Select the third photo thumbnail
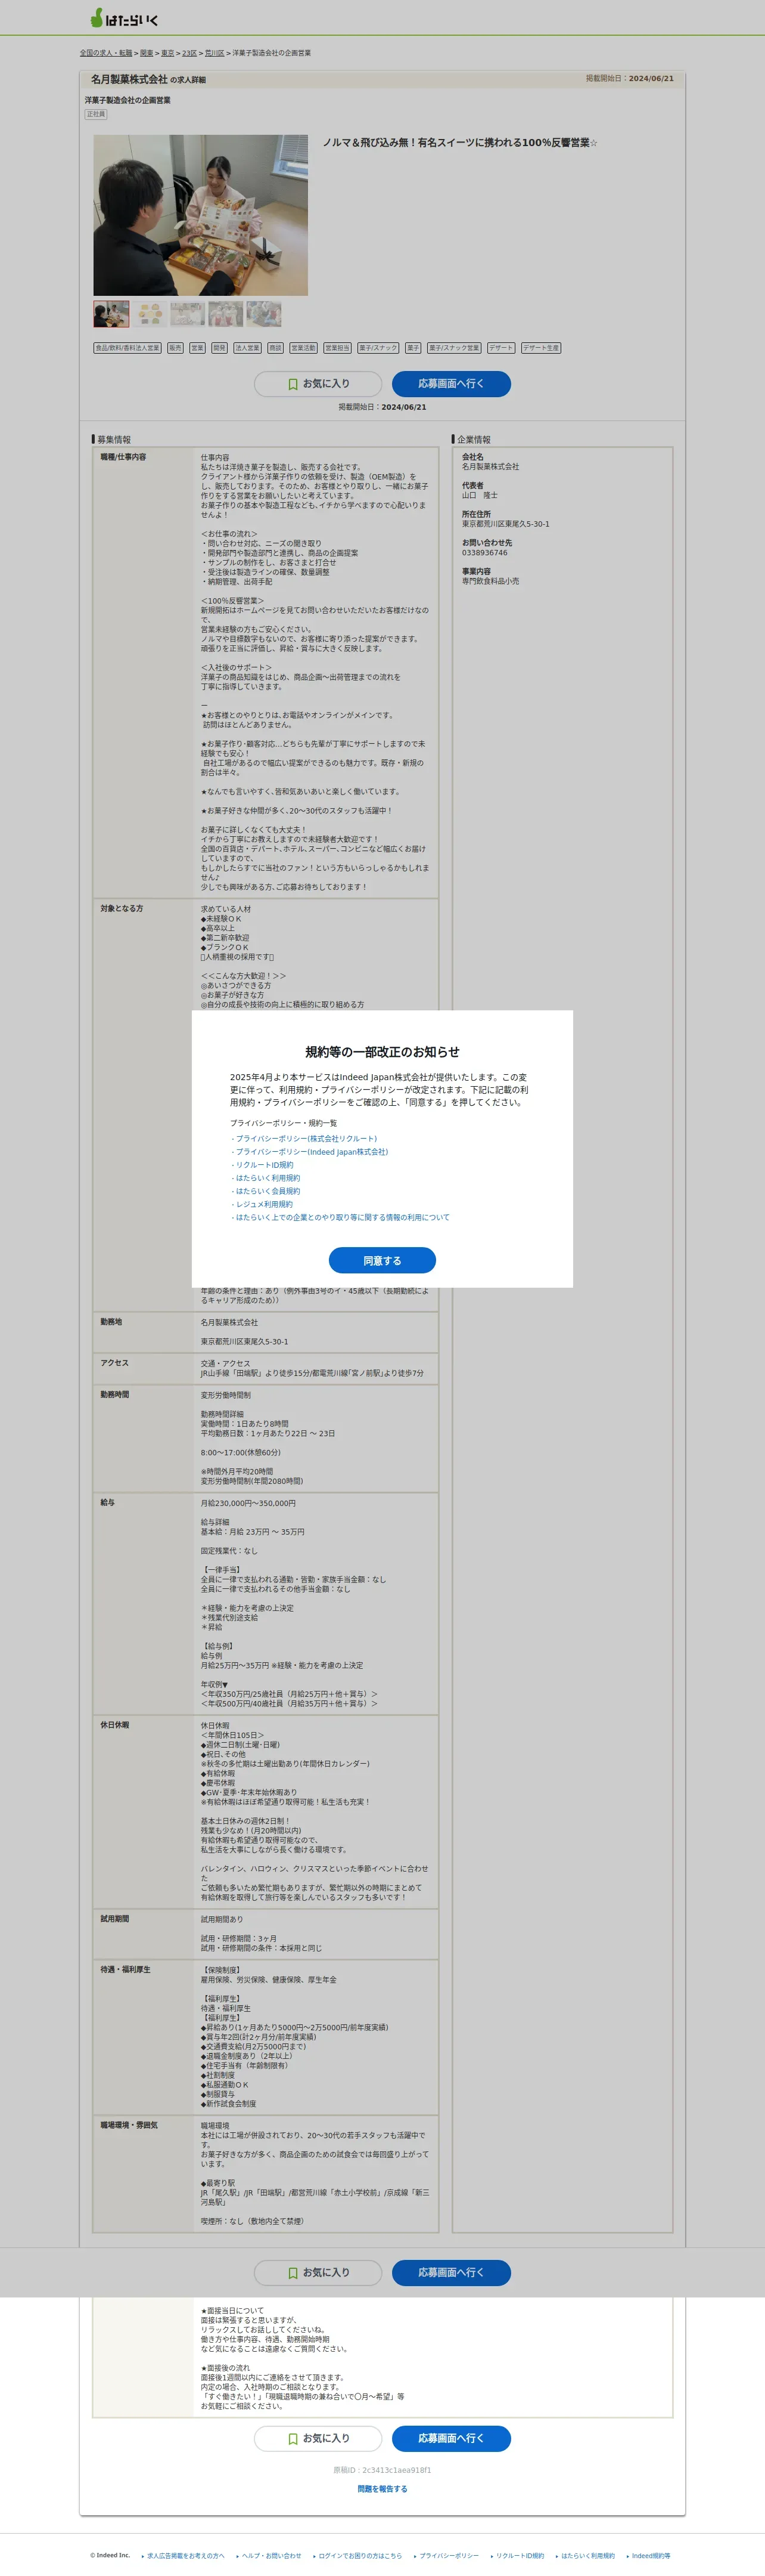 pyautogui.click(x=188, y=314)
